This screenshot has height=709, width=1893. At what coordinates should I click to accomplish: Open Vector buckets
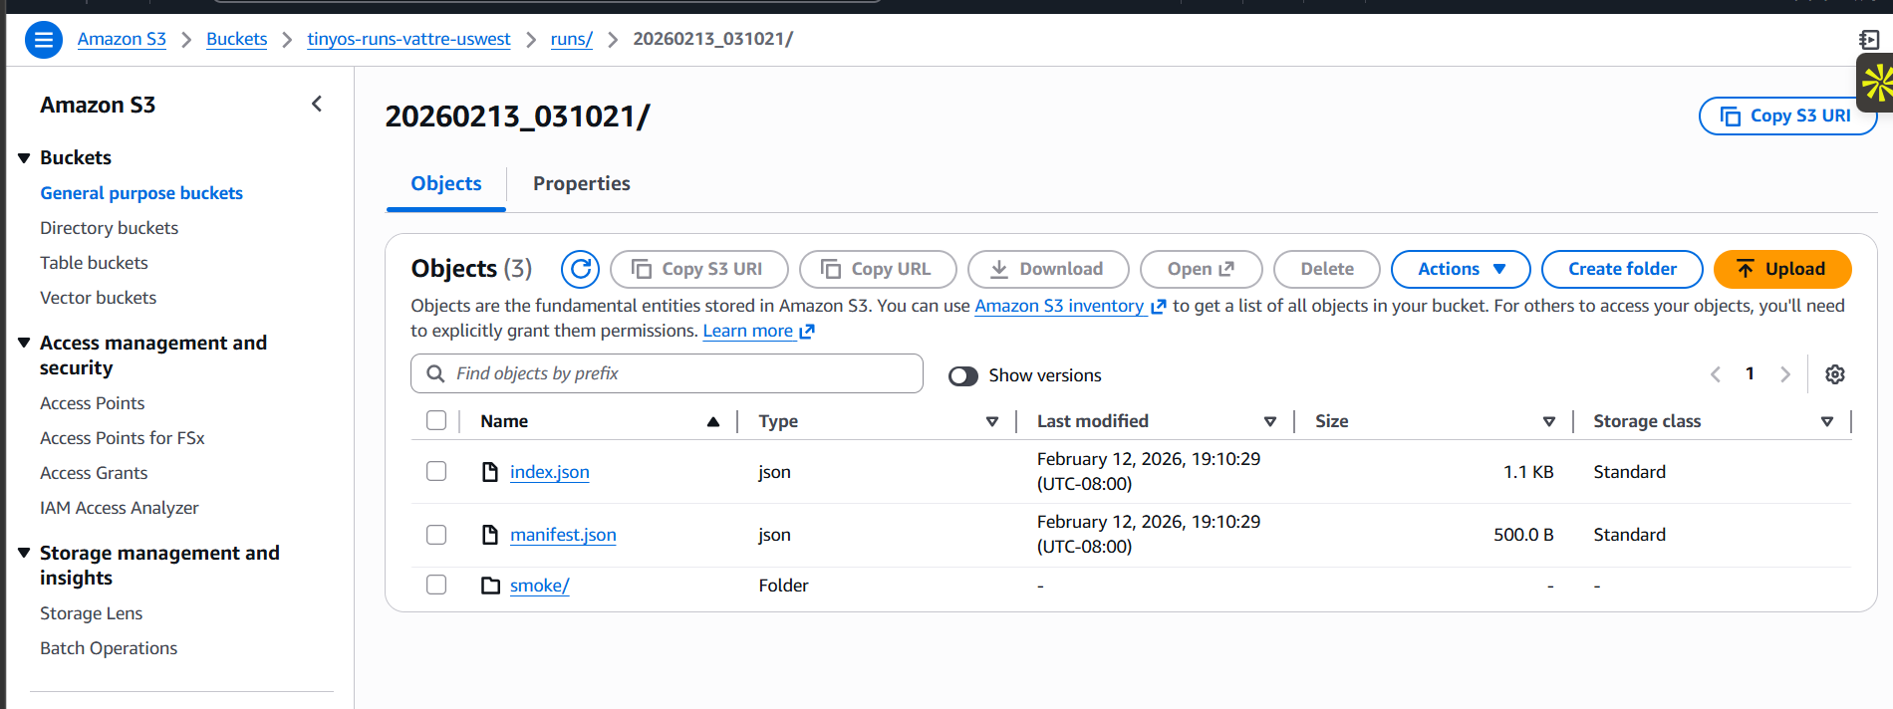click(99, 298)
